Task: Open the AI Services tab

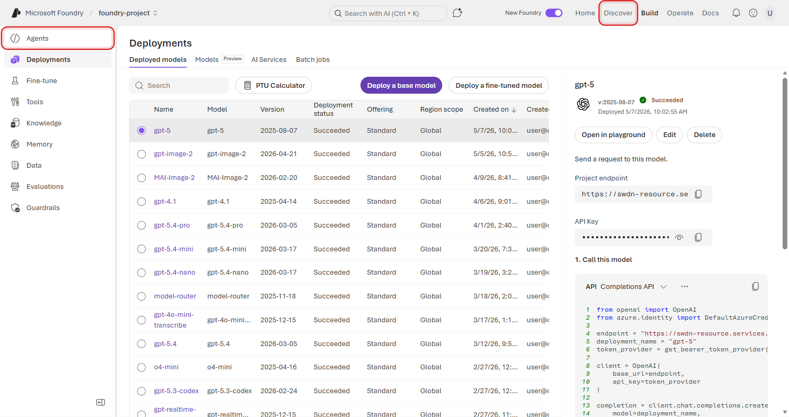Action: point(269,60)
